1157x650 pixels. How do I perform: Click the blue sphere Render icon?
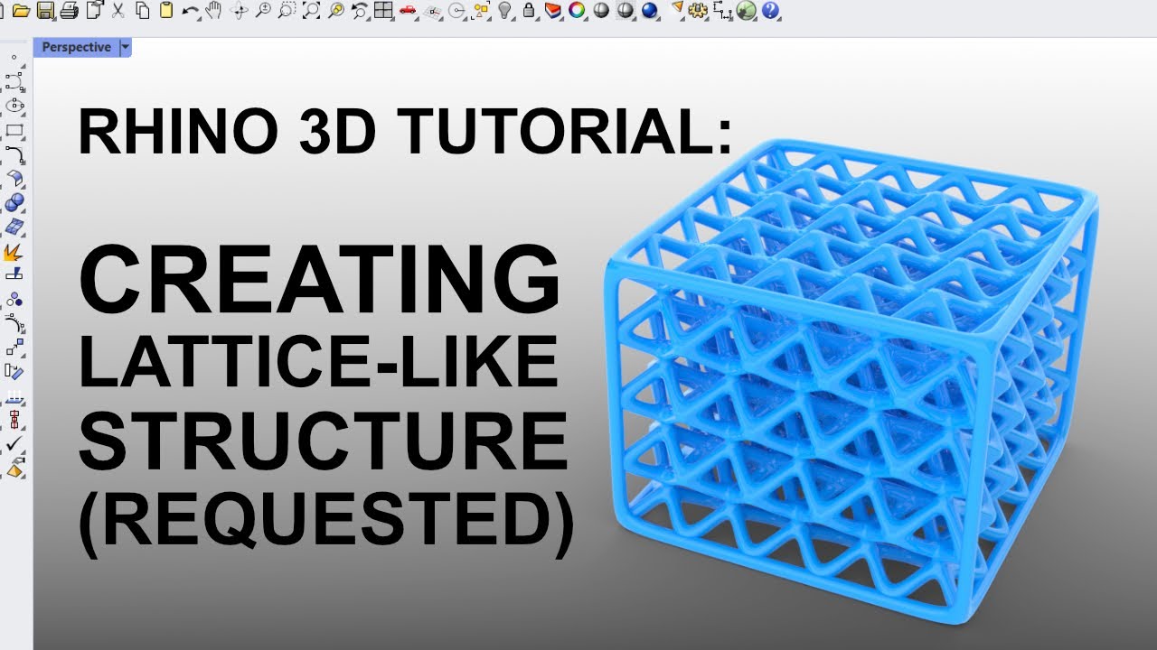pyautogui.click(x=649, y=11)
